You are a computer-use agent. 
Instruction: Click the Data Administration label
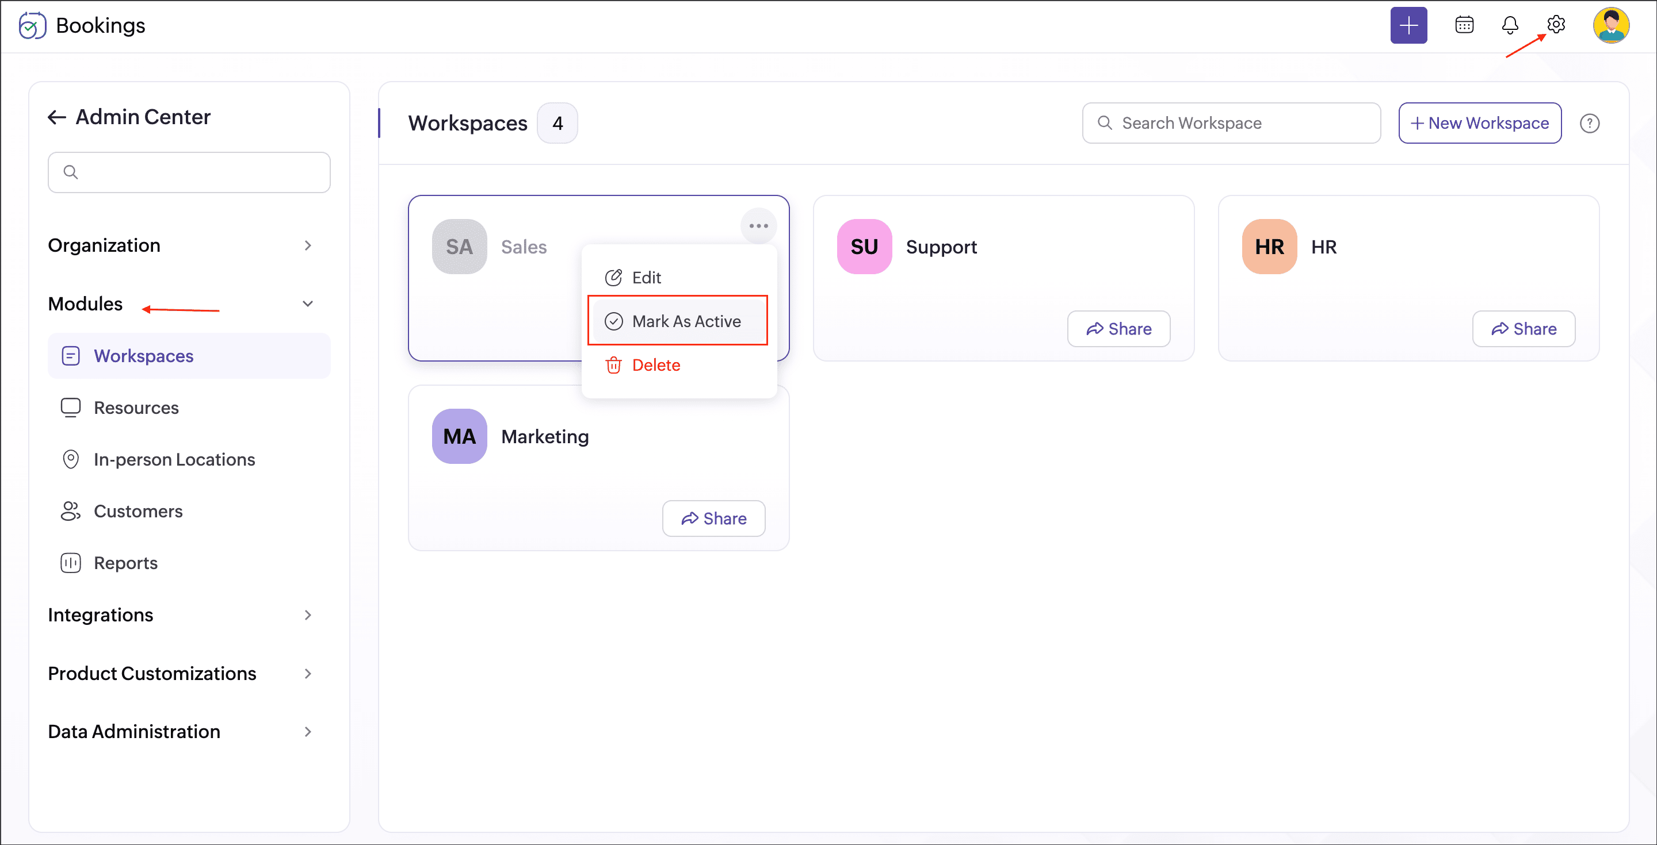135,732
